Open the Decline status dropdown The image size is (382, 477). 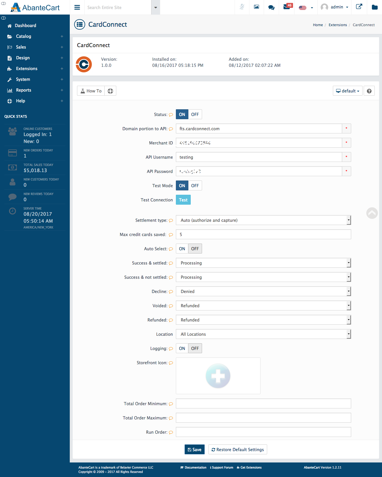click(263, 292)
